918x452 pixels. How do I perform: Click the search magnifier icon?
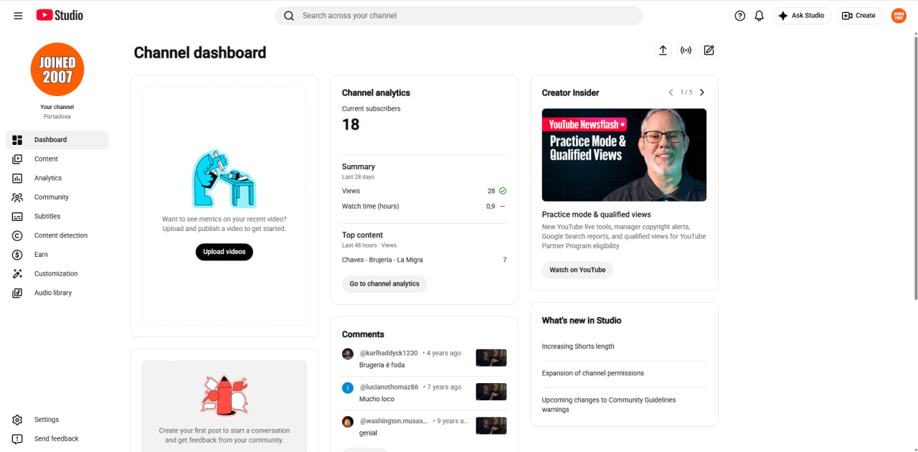[x=289, y=16]
